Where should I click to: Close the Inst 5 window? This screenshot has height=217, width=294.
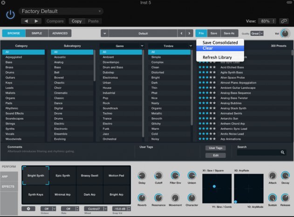(x=3, y=3)
